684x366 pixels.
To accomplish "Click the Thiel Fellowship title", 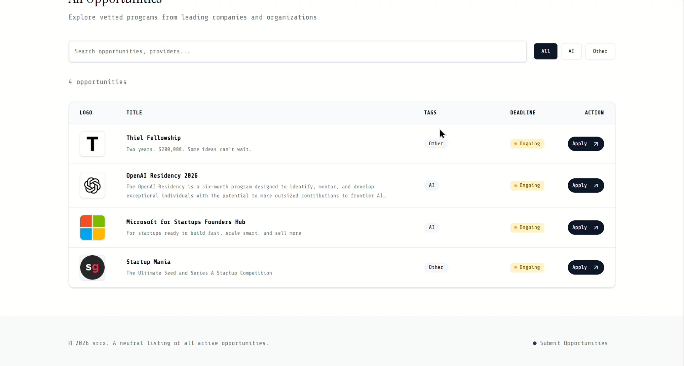I will tap(154, 138).
